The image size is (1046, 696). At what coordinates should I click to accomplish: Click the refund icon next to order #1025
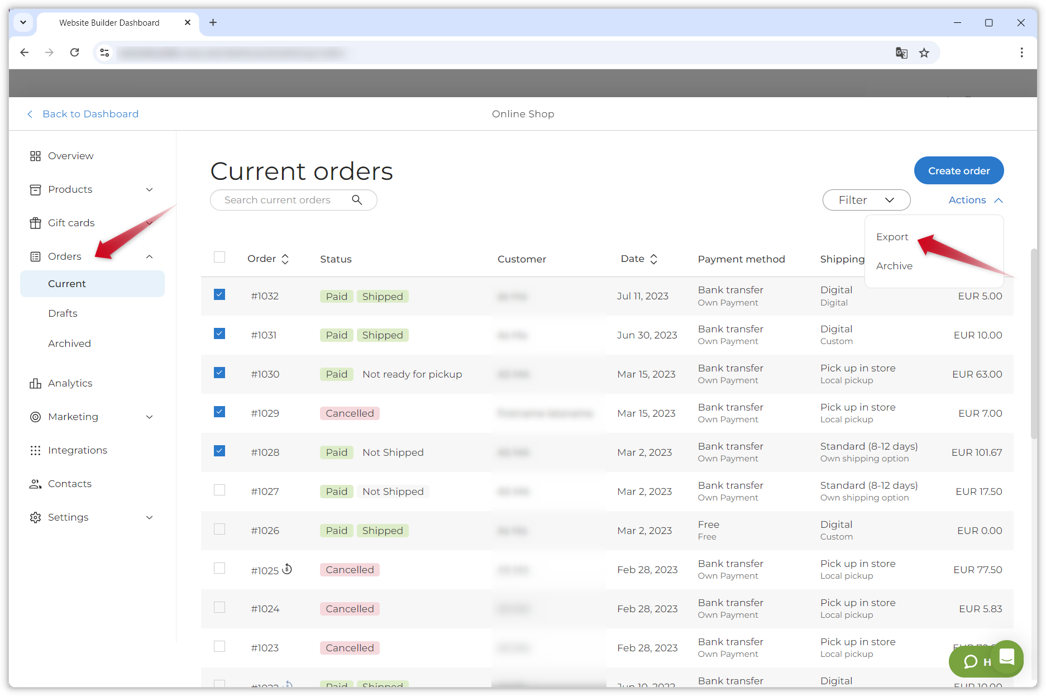pos(287,569)
